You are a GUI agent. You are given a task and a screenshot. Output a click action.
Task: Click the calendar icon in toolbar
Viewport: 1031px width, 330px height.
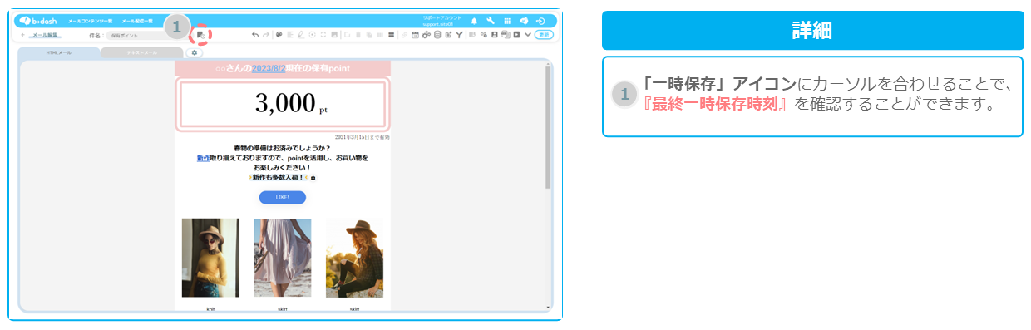pyautogui.click(x=415, y=34)
